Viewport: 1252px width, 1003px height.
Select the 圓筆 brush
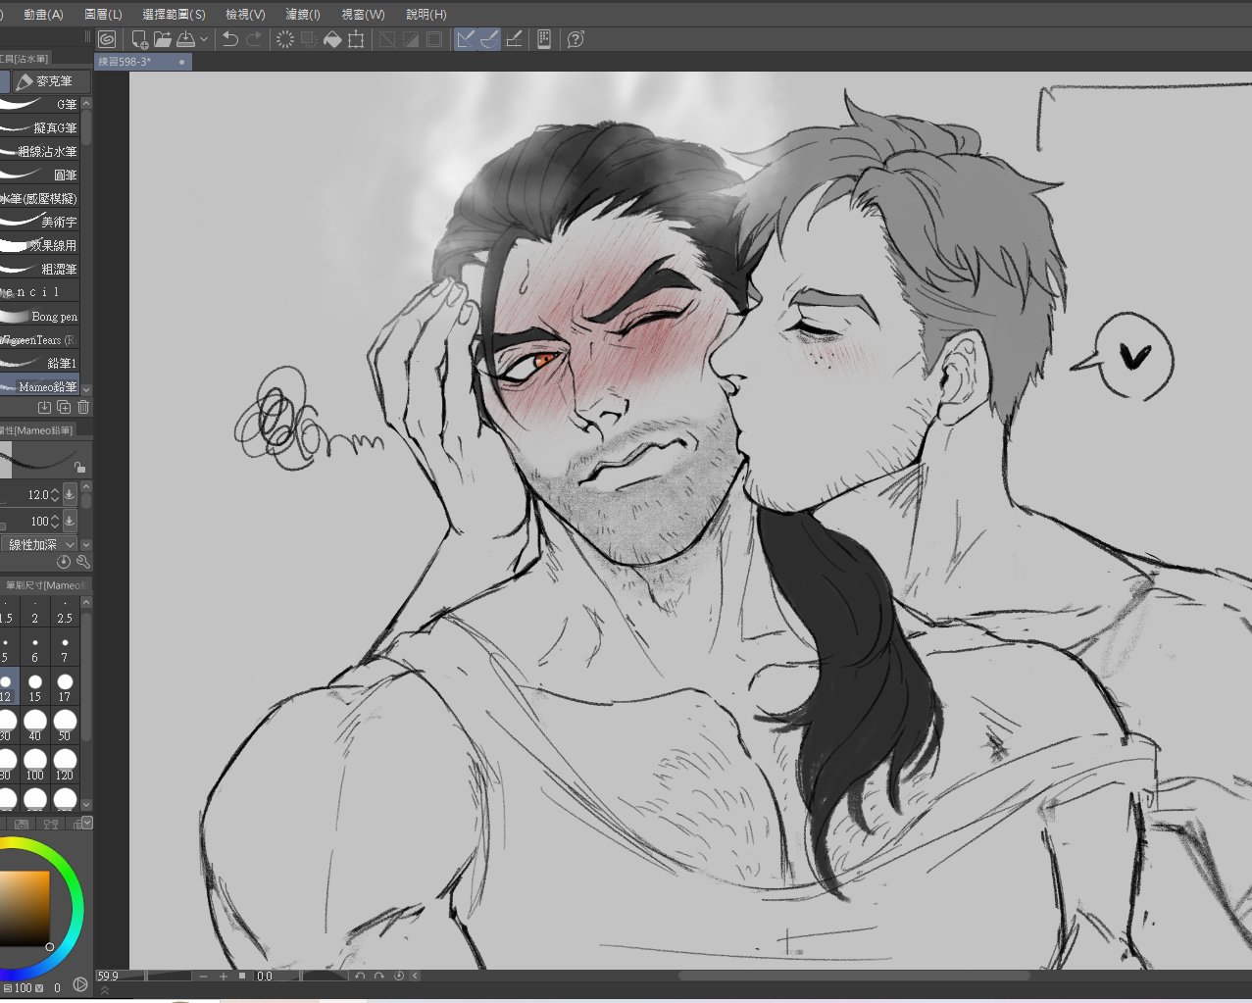[x=39, y=175]
